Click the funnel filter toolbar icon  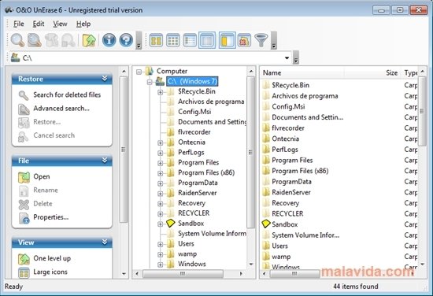pos(261,41)
